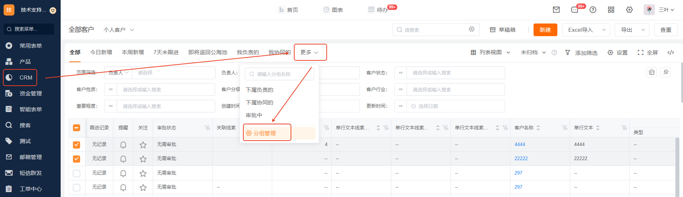Open customer link 22222
The height and width of the screenshot is (197, 683).
coord(521,159)
